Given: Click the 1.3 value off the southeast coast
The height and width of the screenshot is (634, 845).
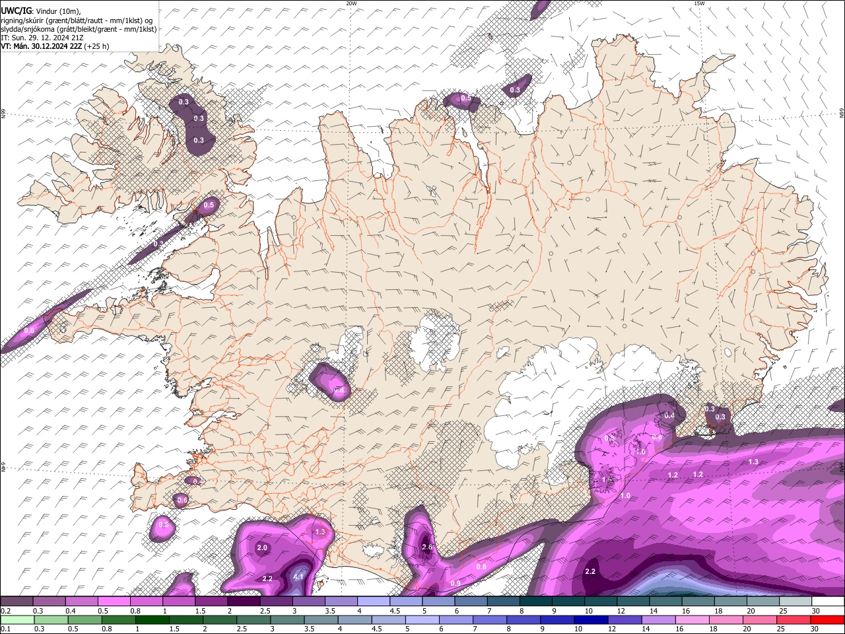Looking at the screenshot, I should coord(753,462).
